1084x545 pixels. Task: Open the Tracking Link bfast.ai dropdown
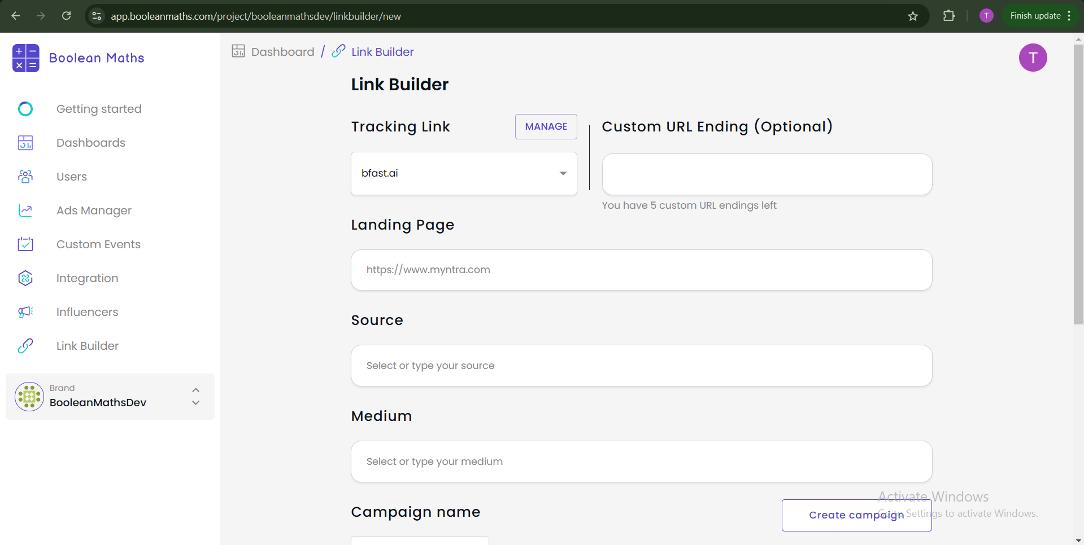coord(463,173)
